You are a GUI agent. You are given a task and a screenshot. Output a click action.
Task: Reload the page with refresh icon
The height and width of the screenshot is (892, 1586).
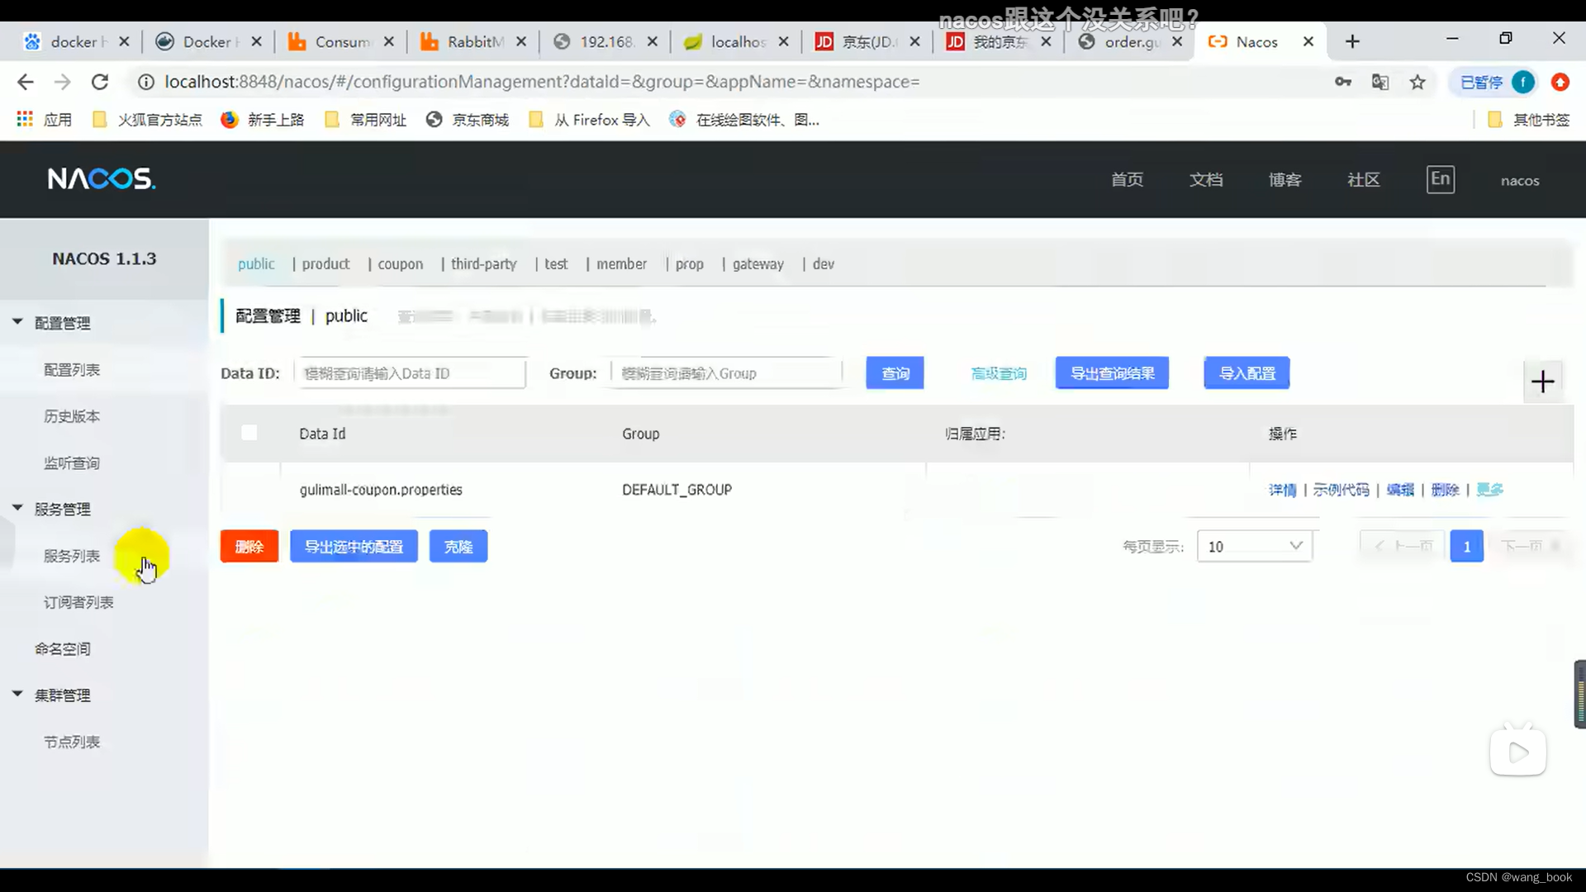pyautogui.click(x=100, y=82)
